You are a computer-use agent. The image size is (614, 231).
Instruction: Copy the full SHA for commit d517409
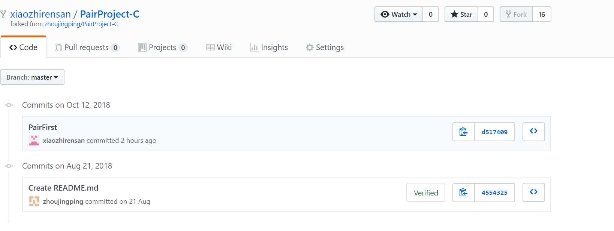(x=464, y=132)
